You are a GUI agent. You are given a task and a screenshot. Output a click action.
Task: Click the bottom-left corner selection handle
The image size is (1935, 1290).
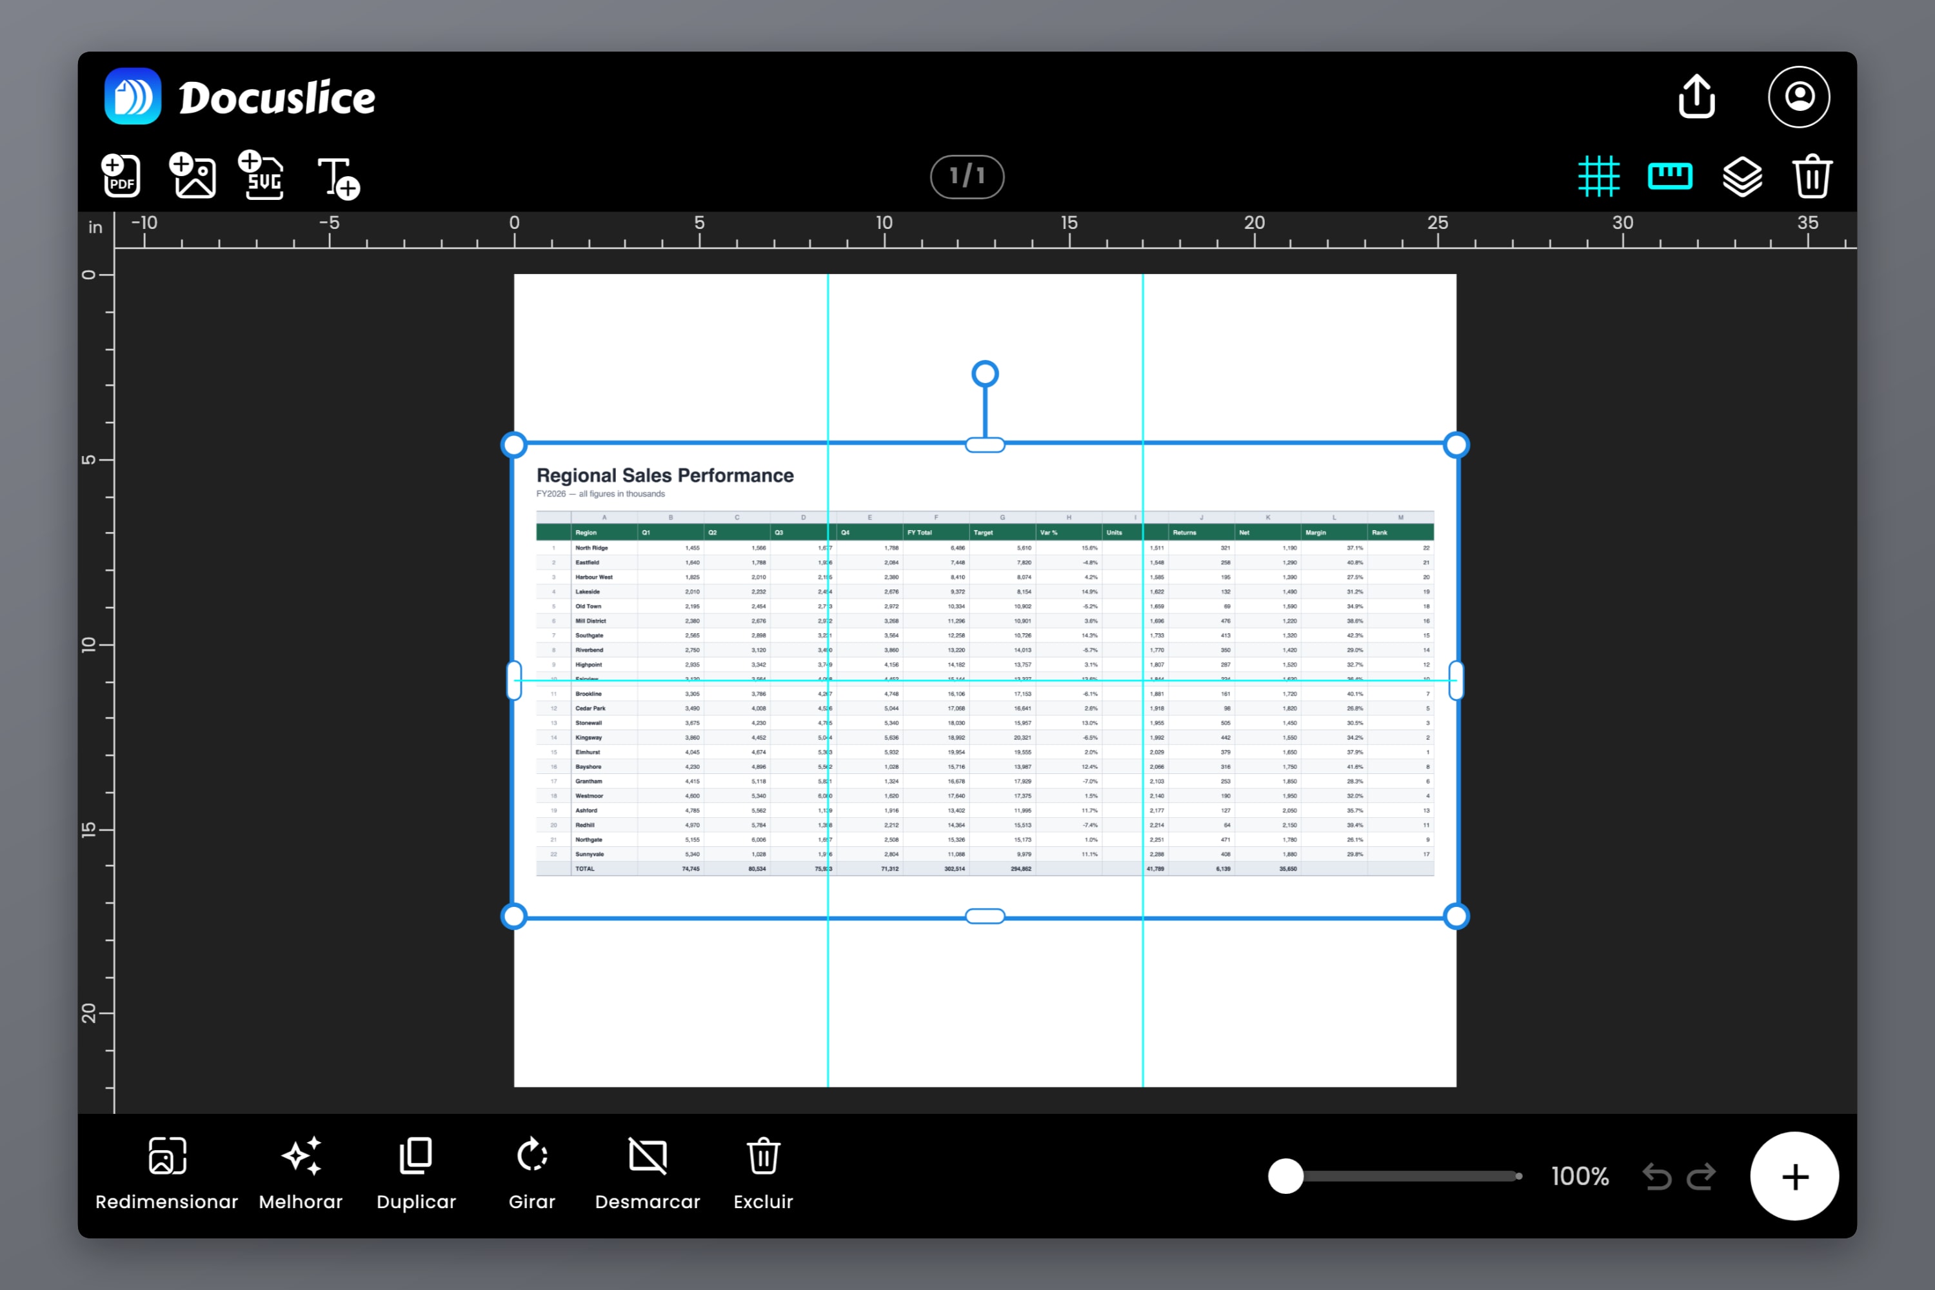[x=514, y=917]
